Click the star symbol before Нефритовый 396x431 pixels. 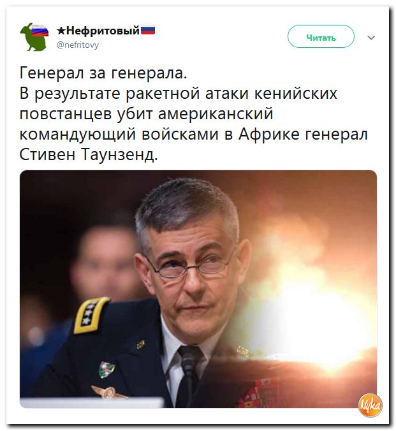tap(61, 31)
